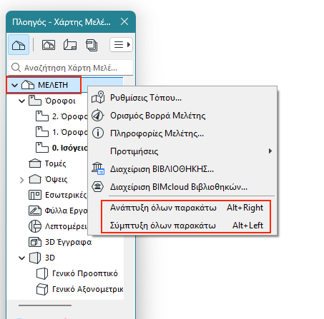Open the 2. Όροφος story

pyautogui.click(x=69, y=116)
